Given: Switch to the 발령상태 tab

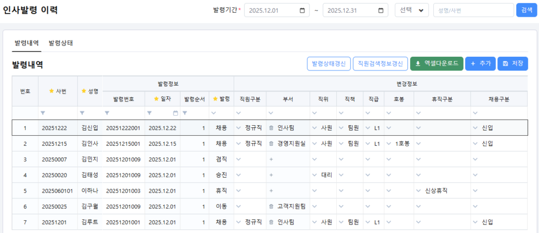Looking at the screenshot, I should 61,43.
